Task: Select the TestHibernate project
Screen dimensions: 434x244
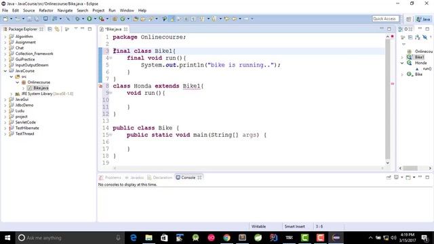Action: pyautogui.click(x=27, y=128)
